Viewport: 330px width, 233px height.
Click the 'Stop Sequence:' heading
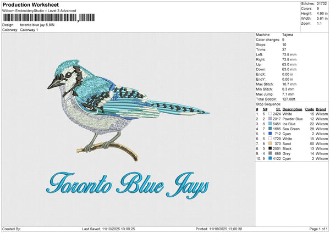click(x=268, y=104)
